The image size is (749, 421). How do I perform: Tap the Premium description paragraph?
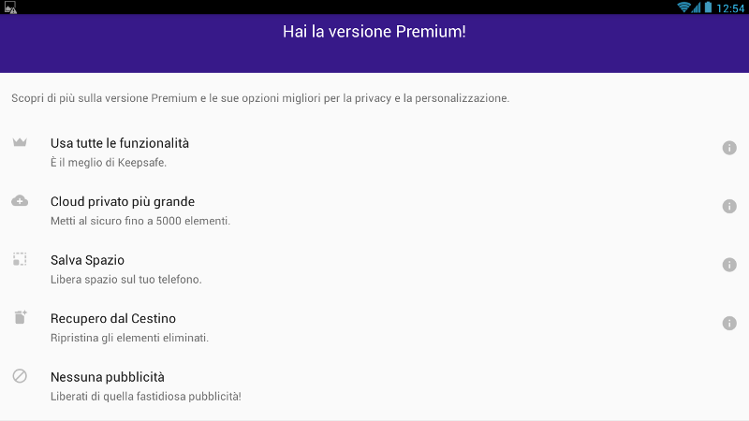260,98
